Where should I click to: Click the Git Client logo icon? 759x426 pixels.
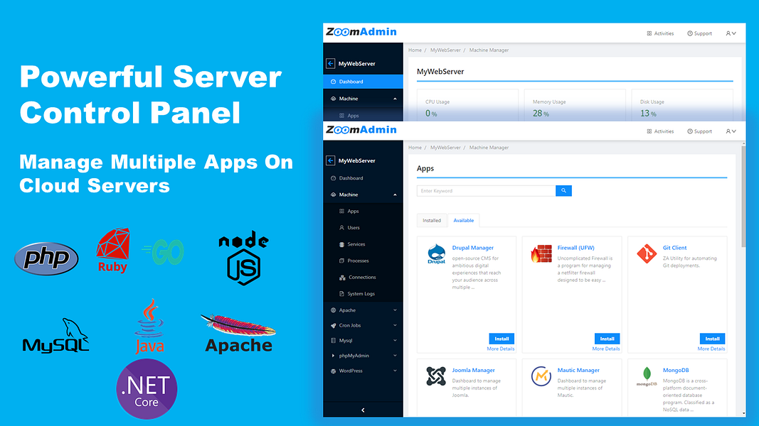(x=646, y=253)
